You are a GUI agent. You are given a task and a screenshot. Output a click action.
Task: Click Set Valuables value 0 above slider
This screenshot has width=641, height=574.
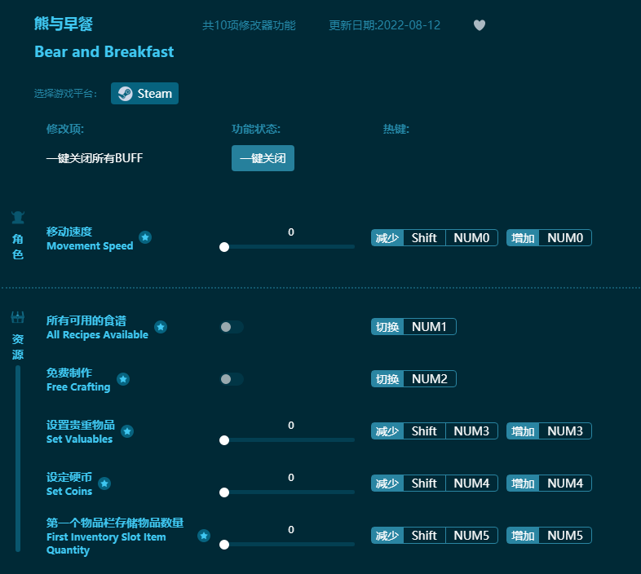point(291,426)
